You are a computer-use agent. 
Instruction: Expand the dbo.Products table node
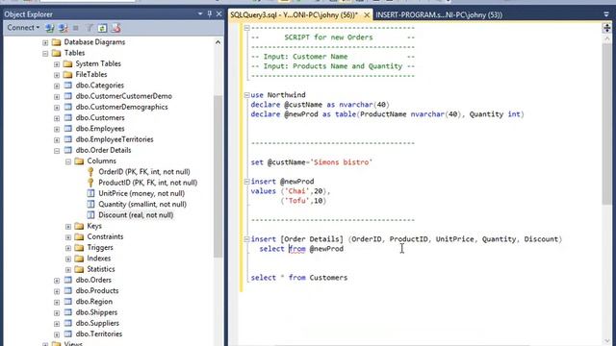[x=57, y=291]
